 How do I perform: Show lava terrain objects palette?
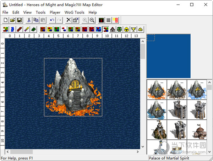click(92, 29)
